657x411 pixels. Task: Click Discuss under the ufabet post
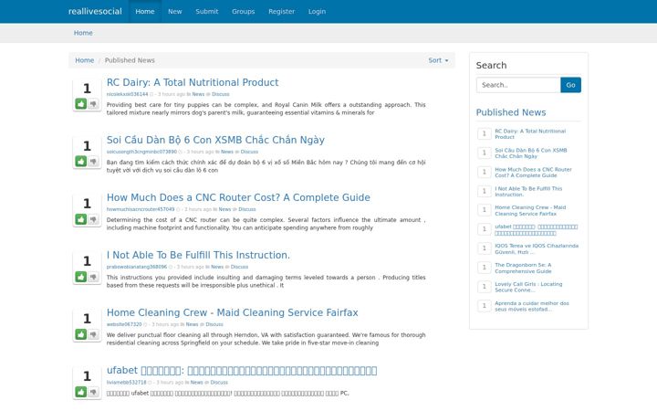pos(219,383)
